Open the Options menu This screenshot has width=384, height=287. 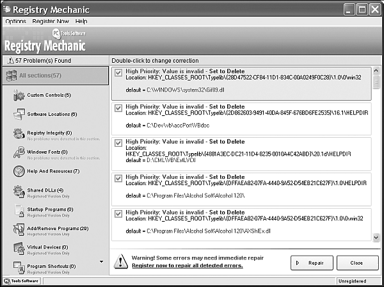click(x=15, y=21)
